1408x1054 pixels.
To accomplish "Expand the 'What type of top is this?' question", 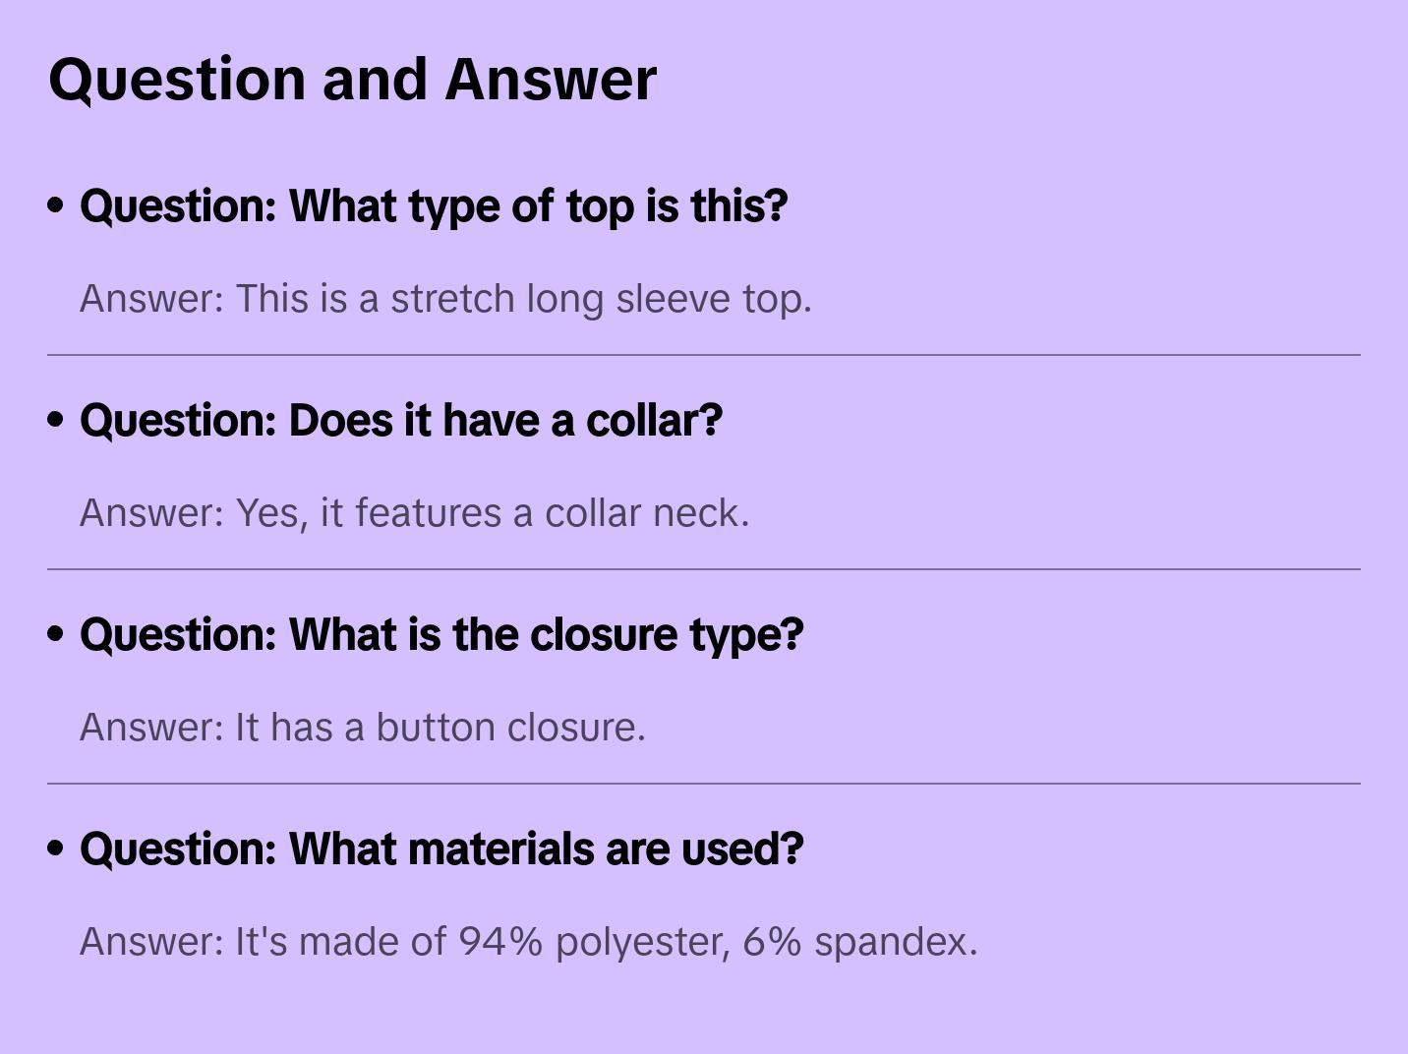I will pyautogui.click(x=434, y=206).
